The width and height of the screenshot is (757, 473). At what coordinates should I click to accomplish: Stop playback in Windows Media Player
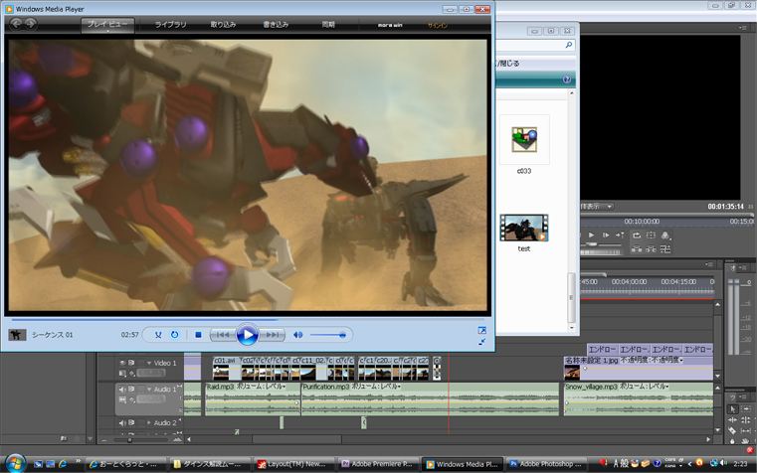point(198,335)
